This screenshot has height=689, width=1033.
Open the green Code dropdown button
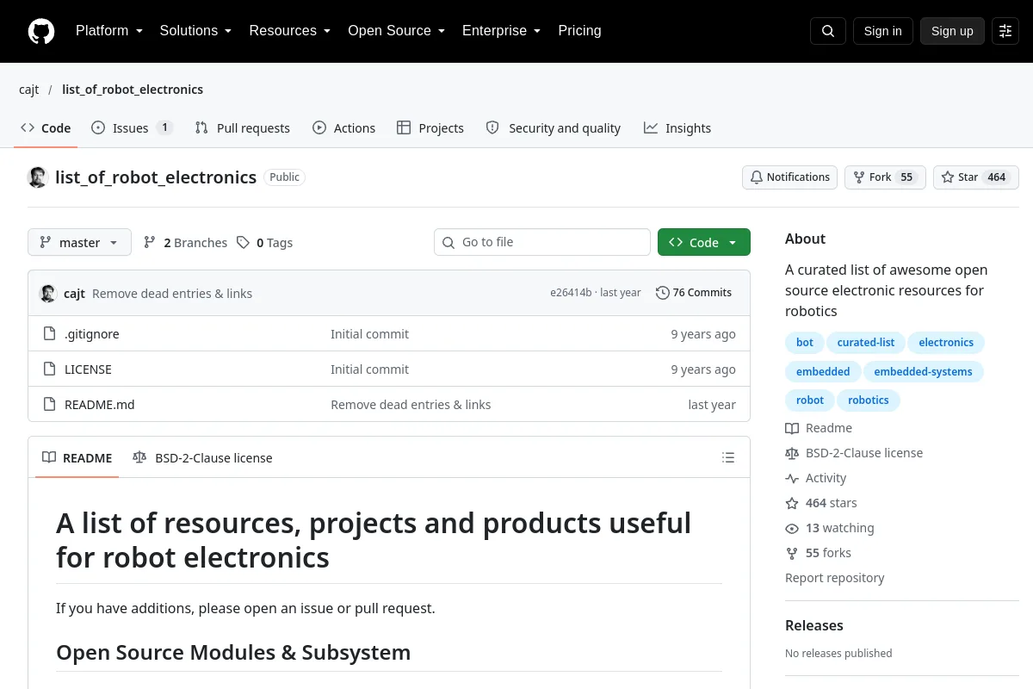tap(704, 242)
